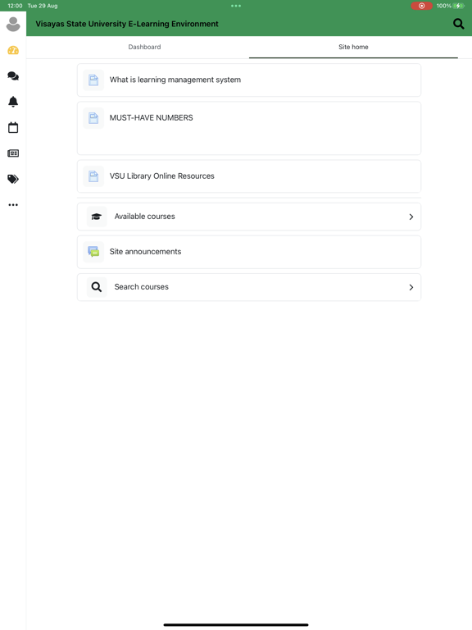Screen dimensions: 472x630
Task: Open messages chat bubbles icon
Action: [13, 76]
